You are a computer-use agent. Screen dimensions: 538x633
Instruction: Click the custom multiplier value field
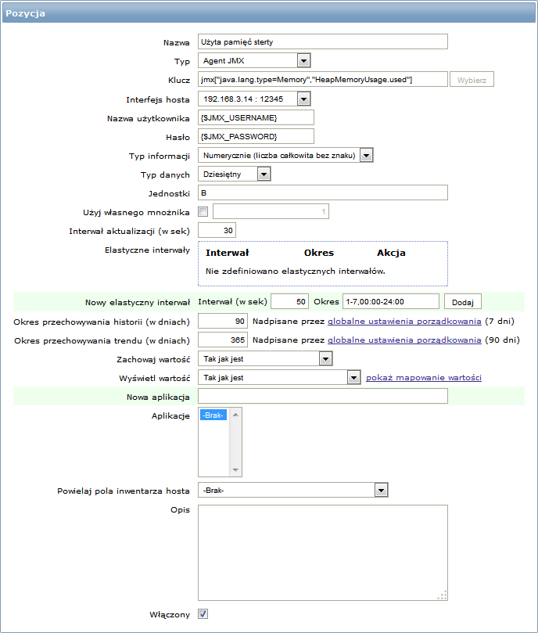(271, 211)
